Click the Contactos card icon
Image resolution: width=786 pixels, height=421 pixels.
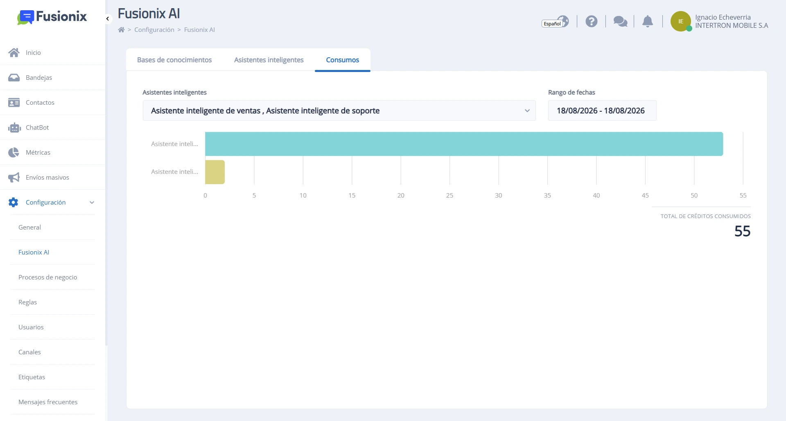pos(14,102)
